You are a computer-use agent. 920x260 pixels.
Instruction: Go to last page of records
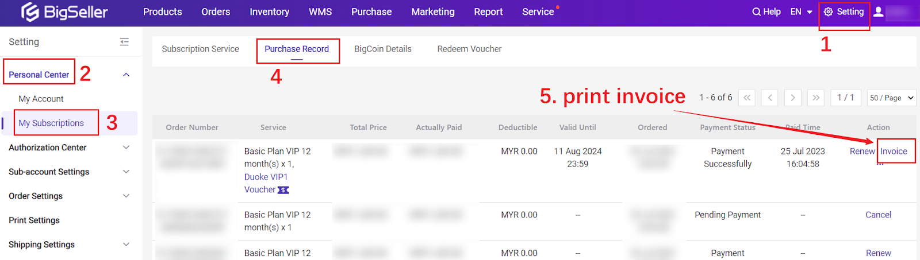(x=816, y=98)
